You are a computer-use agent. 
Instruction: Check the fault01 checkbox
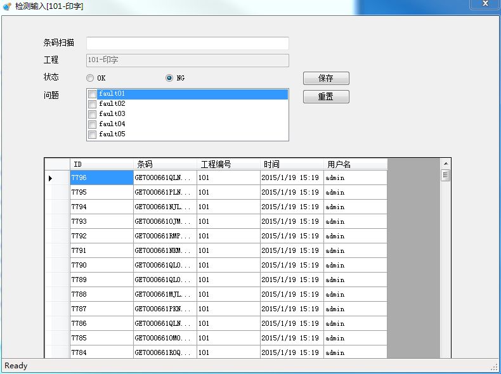pyautogui.click(x=93, y=94)
